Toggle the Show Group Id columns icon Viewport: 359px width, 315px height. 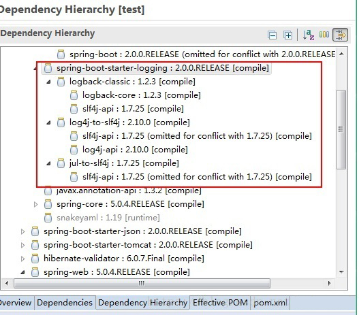coord(324,35)
